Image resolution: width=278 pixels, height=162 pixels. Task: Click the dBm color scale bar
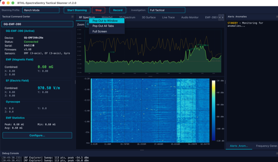(214, 111)
